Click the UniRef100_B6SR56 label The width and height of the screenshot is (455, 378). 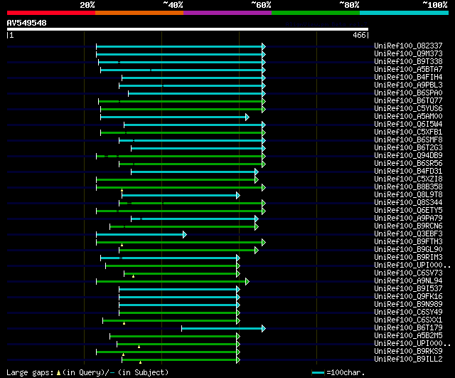coord(408,164)
